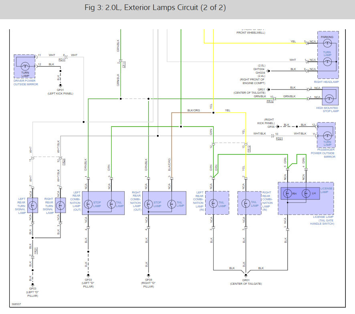Click the GHG04 ground label
Image resolution: width=355 pixels, height=314 pixels.
[260, 72]
